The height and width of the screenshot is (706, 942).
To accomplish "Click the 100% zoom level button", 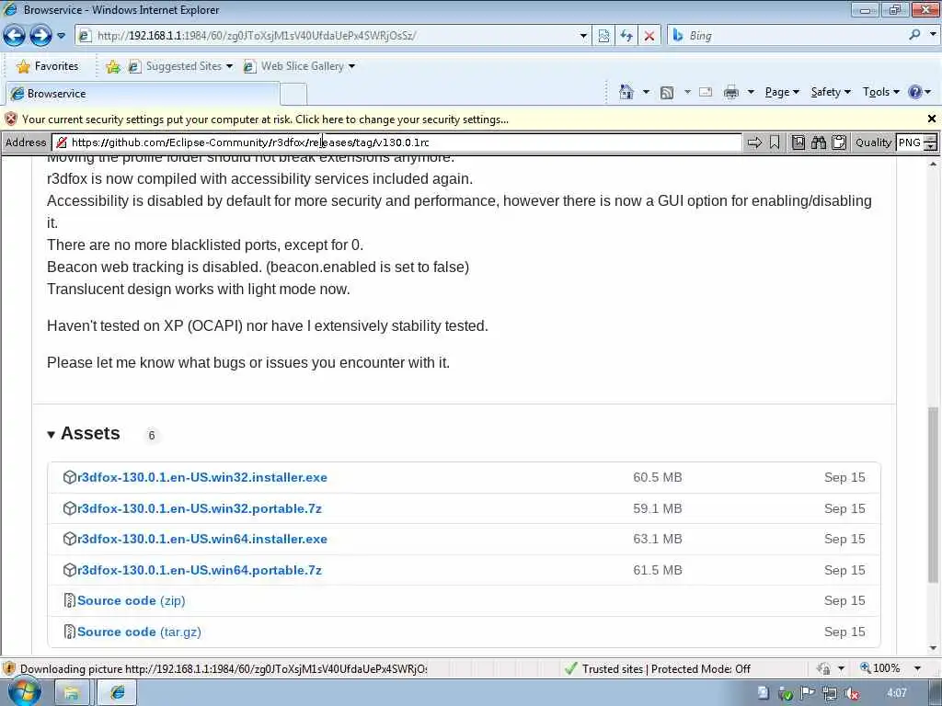I will click(x=880, y=668).
